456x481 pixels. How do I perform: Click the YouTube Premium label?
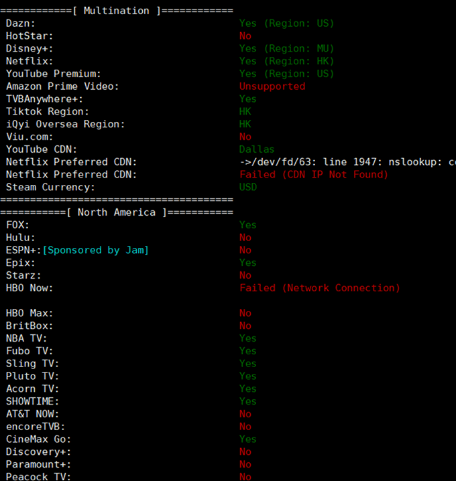pos(54,74)
